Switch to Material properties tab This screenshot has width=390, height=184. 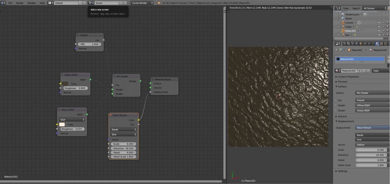(x=377, y=43)
